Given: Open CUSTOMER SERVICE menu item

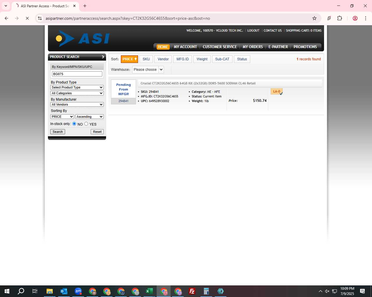Looking at the screenshot, I should click(220, 47).
